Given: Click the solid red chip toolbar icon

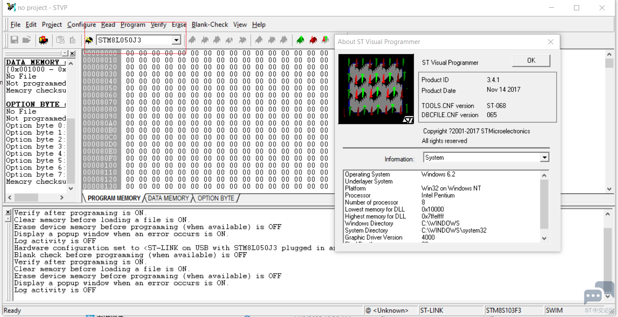Looking at the screenshot, I should point(313,40).
